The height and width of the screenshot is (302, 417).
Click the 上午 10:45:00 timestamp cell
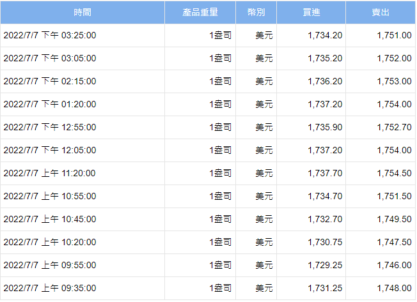point(50,219)
